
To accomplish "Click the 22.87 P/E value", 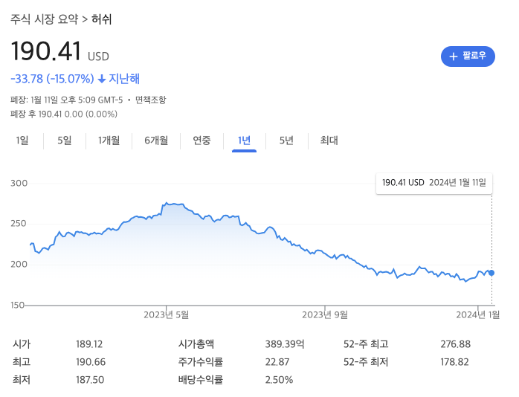I will (277, 362).
